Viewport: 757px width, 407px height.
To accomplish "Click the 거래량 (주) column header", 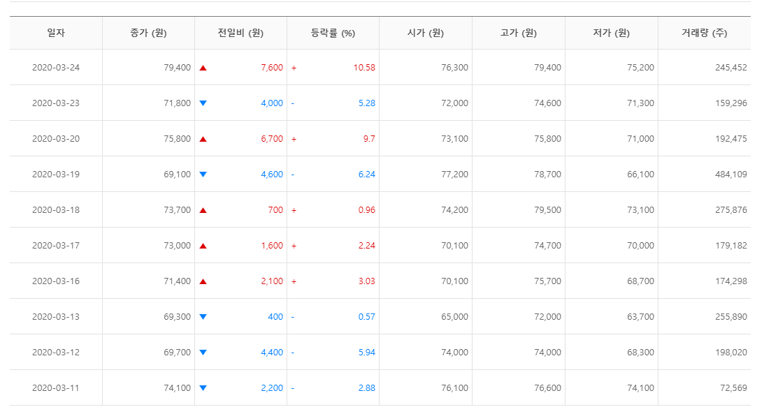I will click(x=704, y=33).
